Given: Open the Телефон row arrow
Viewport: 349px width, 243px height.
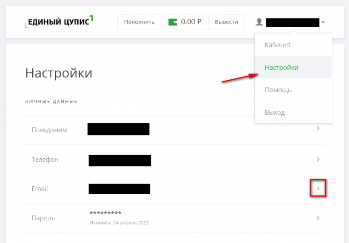Looking at the screenshot, I should (318, 159).
